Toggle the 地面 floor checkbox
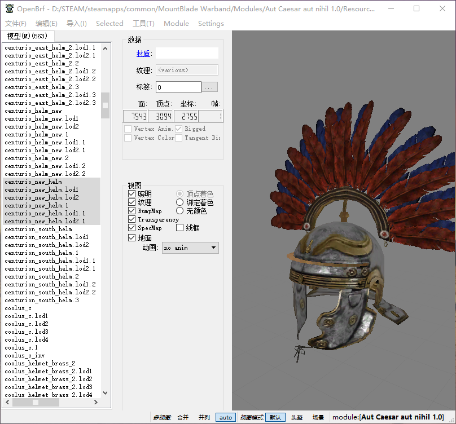This screenshot has width=456, height=424. [131, 238]
